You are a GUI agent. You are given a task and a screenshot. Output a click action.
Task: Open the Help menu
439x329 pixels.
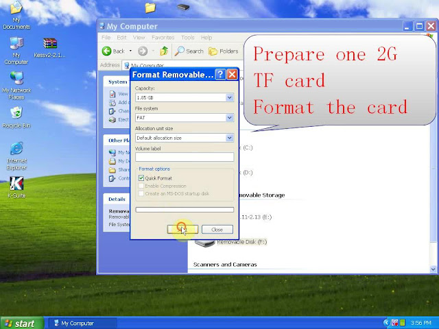tap(206, 38)
